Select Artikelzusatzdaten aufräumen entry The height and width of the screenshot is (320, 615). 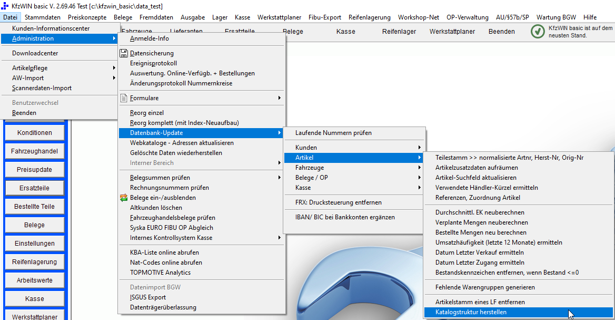coord(519,167)
